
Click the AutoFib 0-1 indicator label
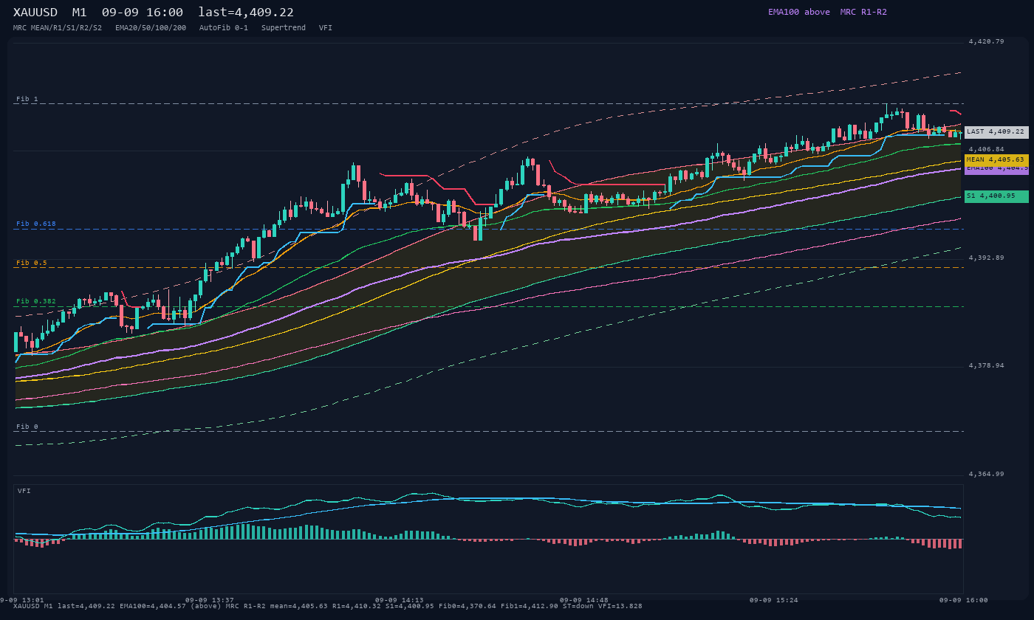pyautogui.click(x=224, y=27)
